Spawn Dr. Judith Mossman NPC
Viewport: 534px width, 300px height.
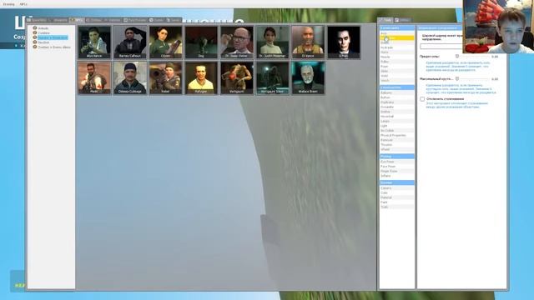click(273, 42)
